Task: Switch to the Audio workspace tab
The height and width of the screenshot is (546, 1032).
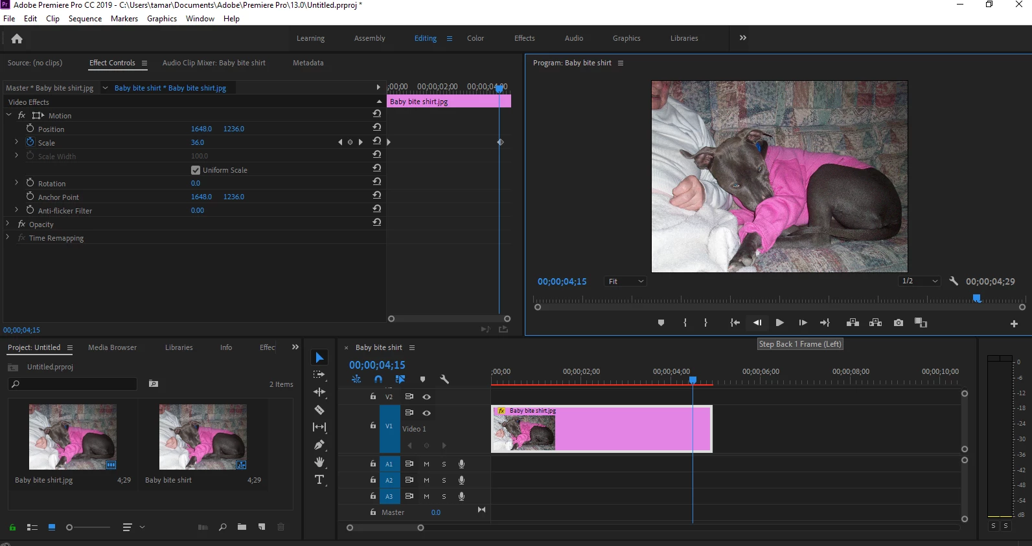Action: coord(574,38)
